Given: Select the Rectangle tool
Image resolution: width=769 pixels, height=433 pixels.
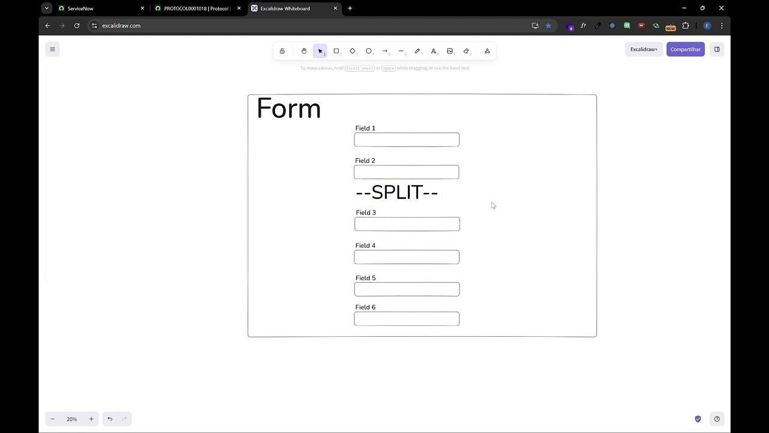Looking at the screenshot, I should click(x=336, y=51).
